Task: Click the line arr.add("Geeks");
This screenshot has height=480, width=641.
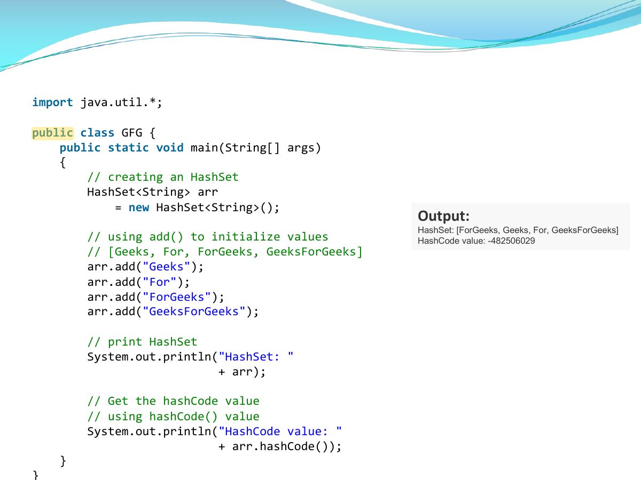Action: (145, 267)
